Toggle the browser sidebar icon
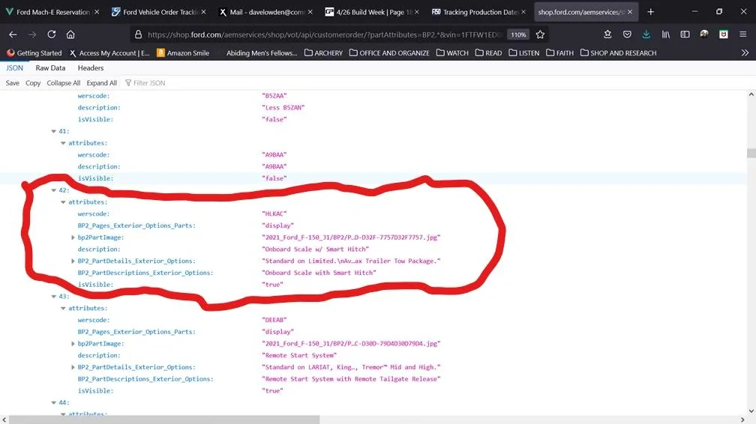Viewport: 756px width, 424px height. tap(685, 34)
